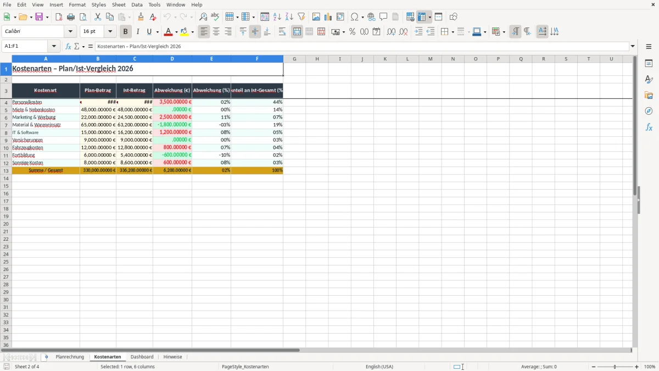The width and height of the screenshot is (659, 371).
Task: Open the Data menu
Action: point(137,4)
